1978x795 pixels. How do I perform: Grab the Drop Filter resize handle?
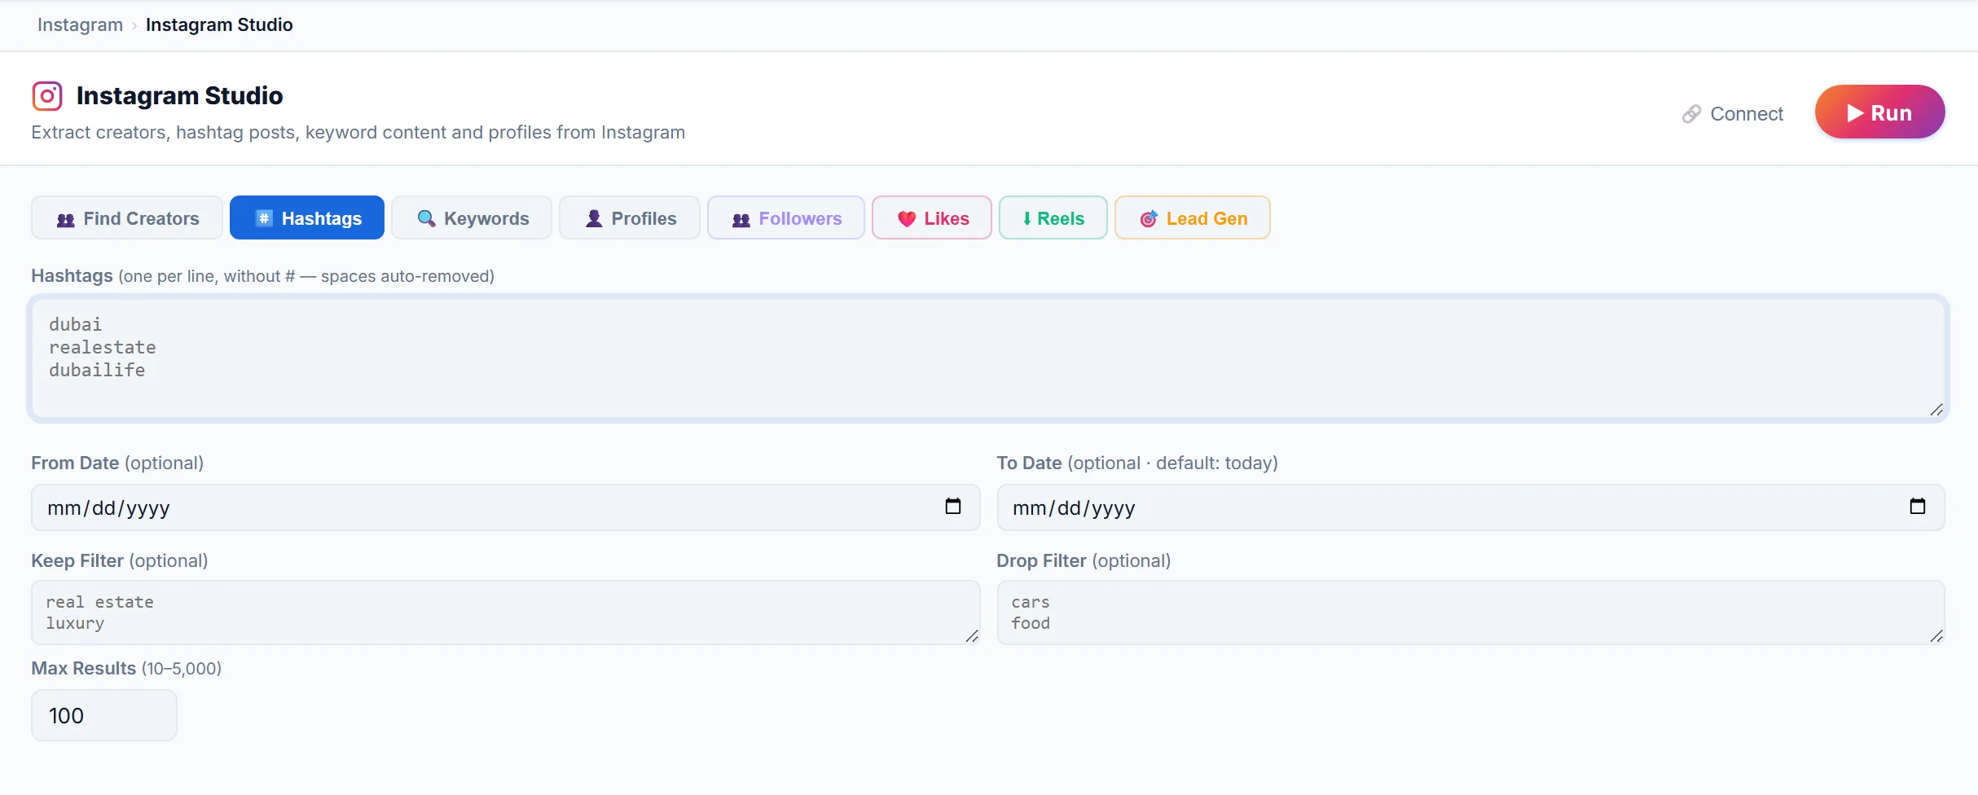[x=1936, y=636]
